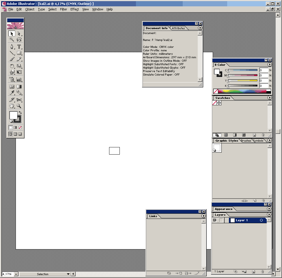Viewport: 282px width, 278px height.
Task: Click Edit Original pencil icon in Links
Action: pyautogui.click(x=197, y=273)
